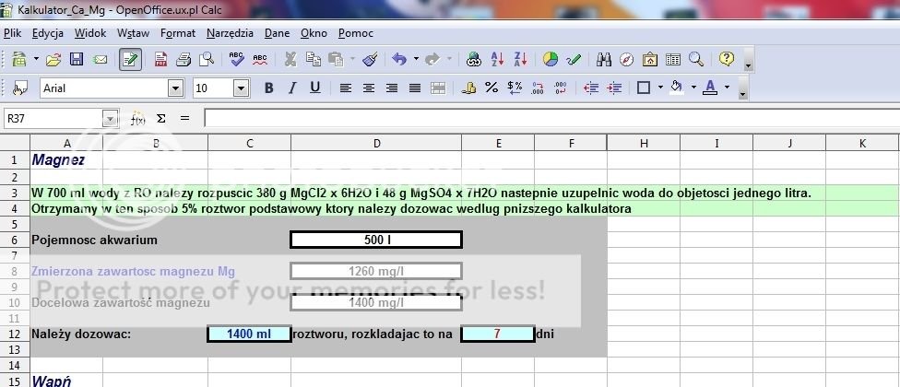Apply percent number format

[x=491, y=88]
